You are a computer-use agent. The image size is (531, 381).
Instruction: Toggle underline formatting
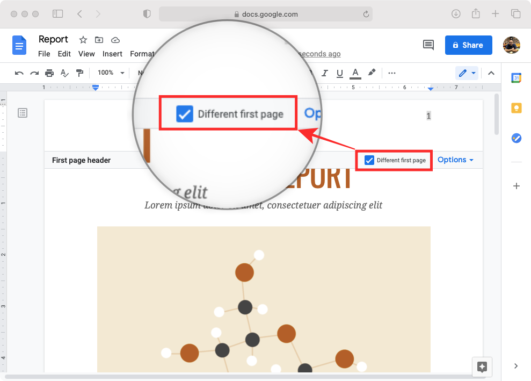click(x=339, y=73)
